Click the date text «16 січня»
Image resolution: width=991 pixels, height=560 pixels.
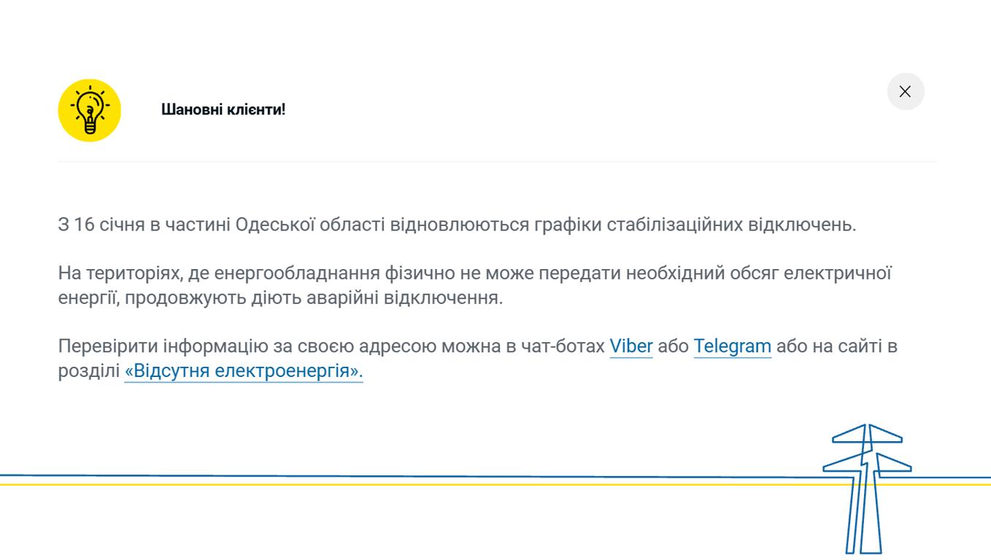tap(109, 225)
